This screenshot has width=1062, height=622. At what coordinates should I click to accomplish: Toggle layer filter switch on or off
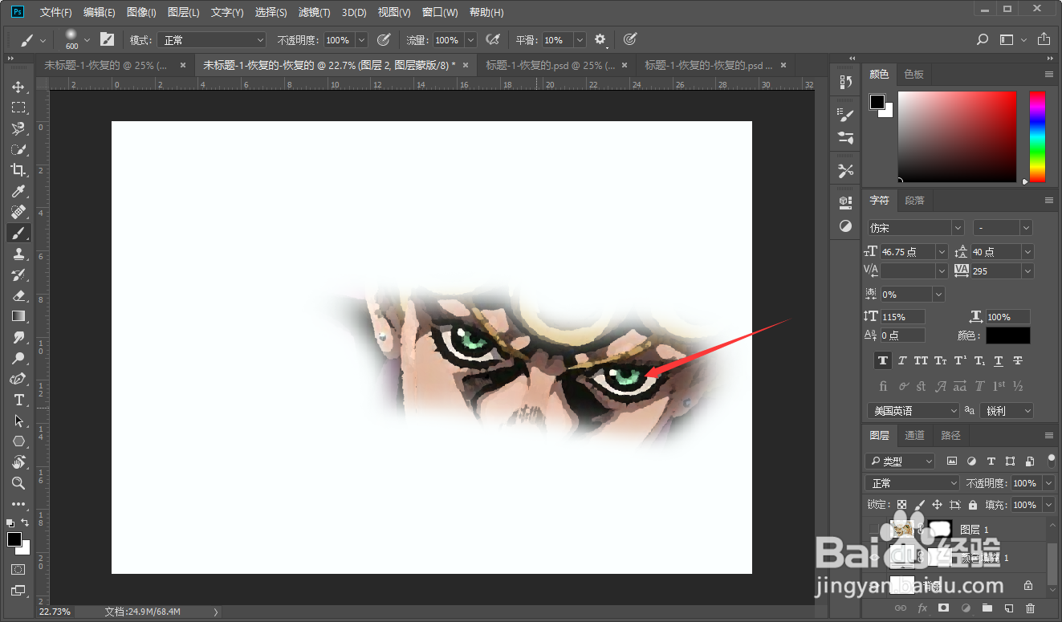[x=1052, y=461]
